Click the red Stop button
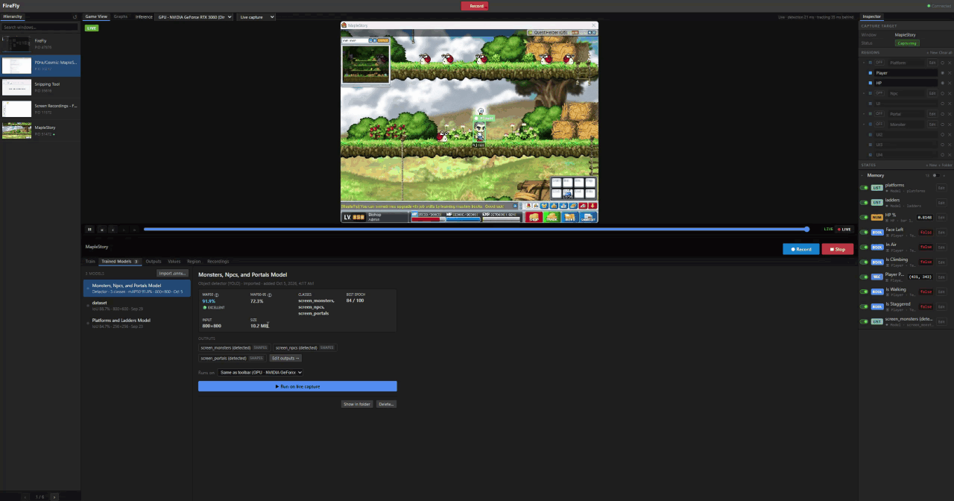954x501 pixels. pos(838,249)
